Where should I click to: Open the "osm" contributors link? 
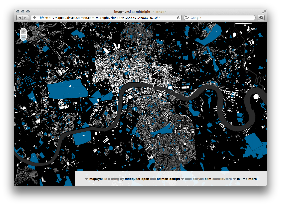tap(208, 179)
